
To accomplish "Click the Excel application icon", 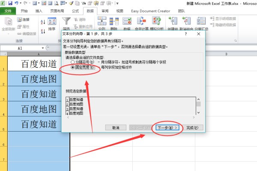I will coord(3,3).
